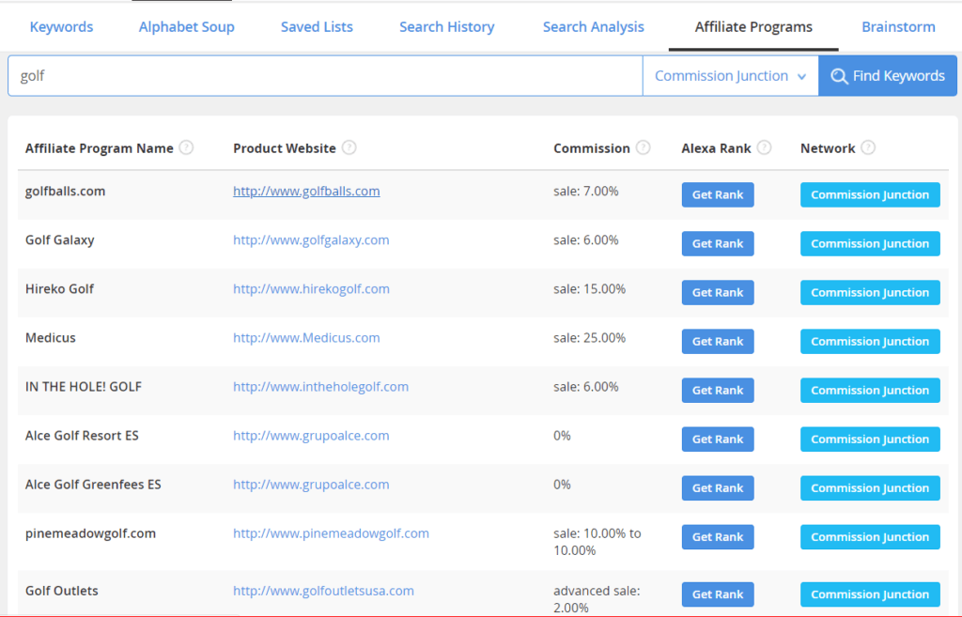Click the Commission column question mark icon
The width and height of the screenshot is (962, 617).
[644, 147]
